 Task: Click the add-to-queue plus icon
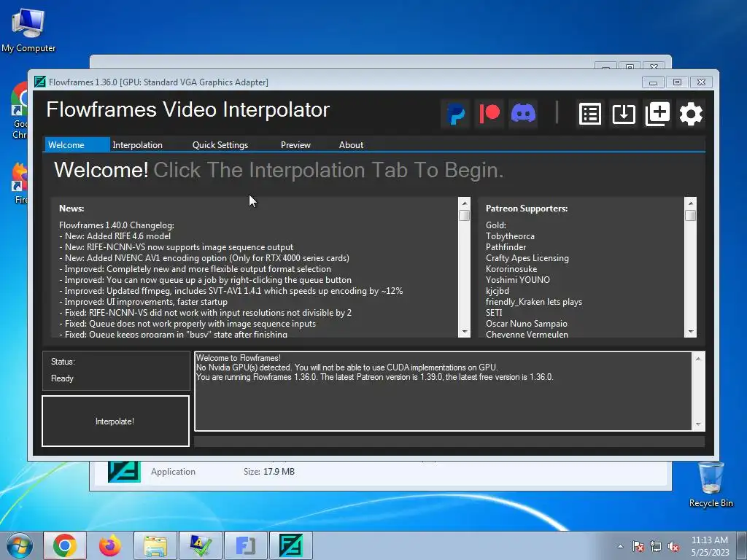[657, 114]
